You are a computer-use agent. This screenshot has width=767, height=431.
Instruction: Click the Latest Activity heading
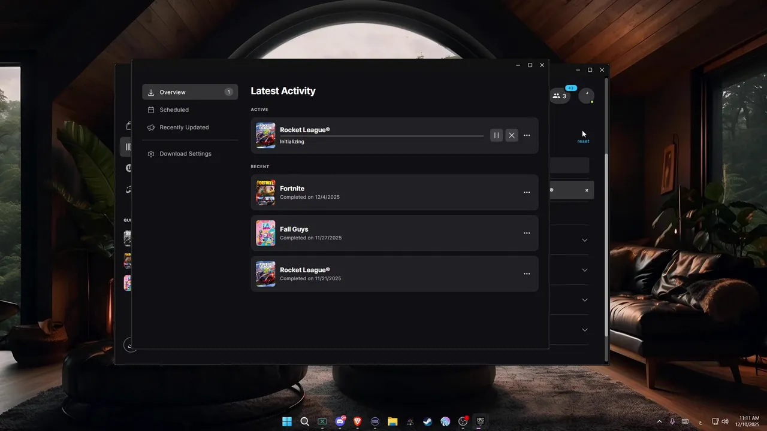coord(283,91)
